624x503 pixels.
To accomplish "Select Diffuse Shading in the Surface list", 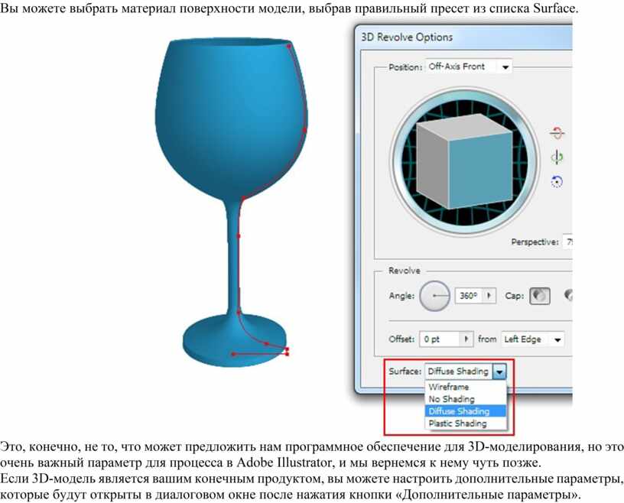I will tap(466, 411).
